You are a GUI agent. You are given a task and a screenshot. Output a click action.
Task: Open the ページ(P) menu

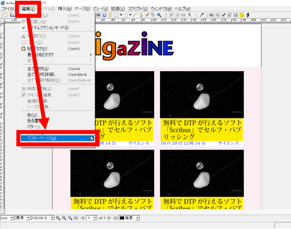tap(83, 8)
